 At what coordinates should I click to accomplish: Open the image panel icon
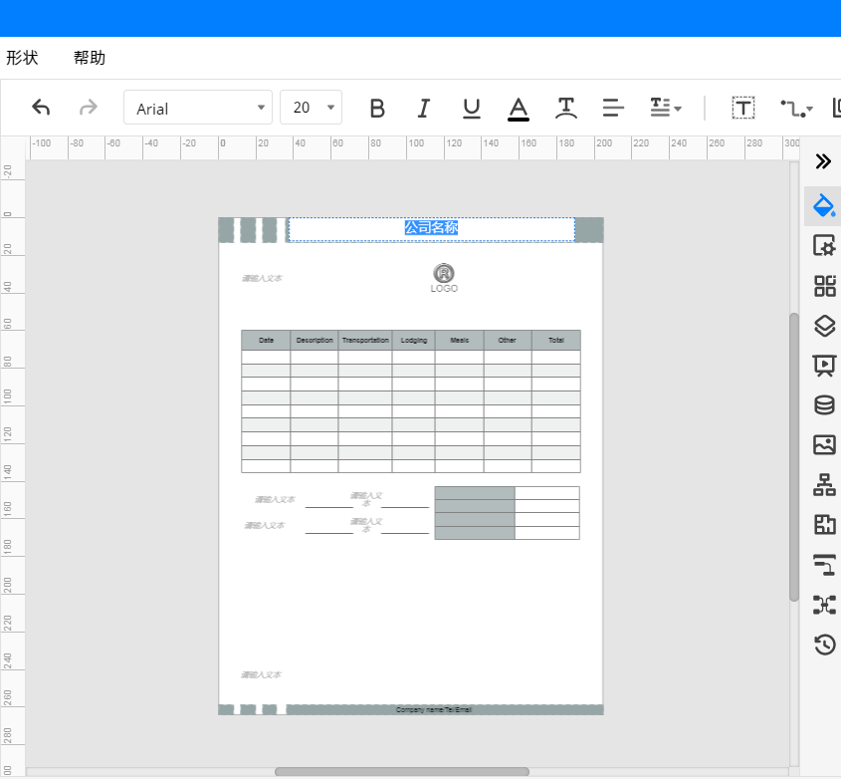click(824, 445)
